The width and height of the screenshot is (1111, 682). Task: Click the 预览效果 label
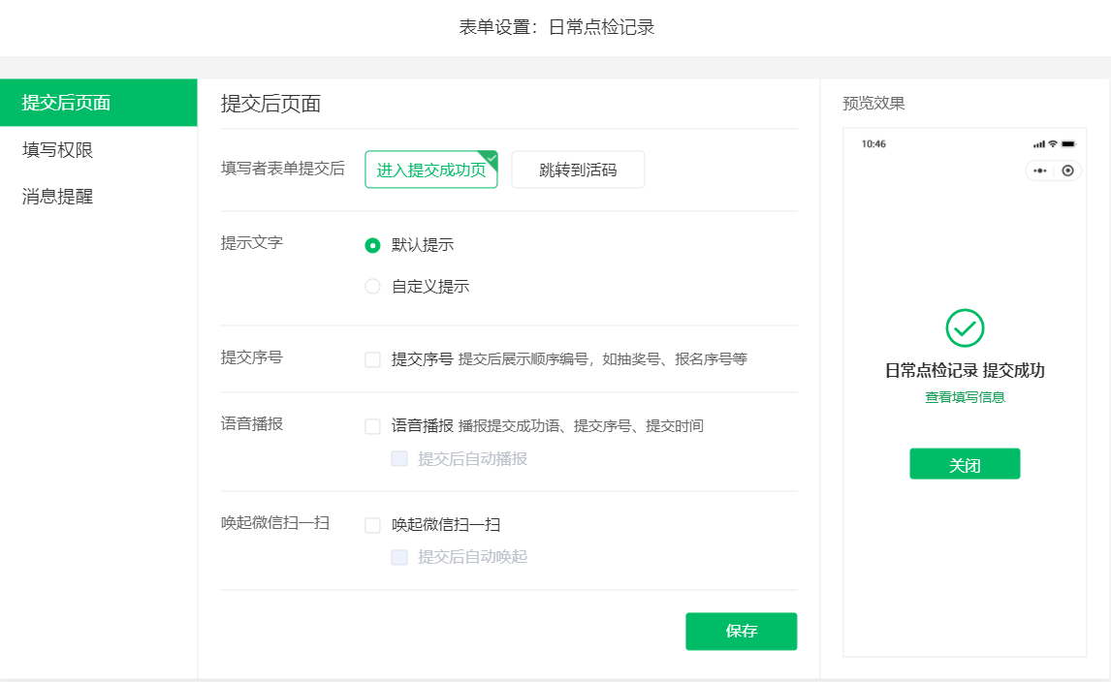pyautogui.click(x=873, y=104)
